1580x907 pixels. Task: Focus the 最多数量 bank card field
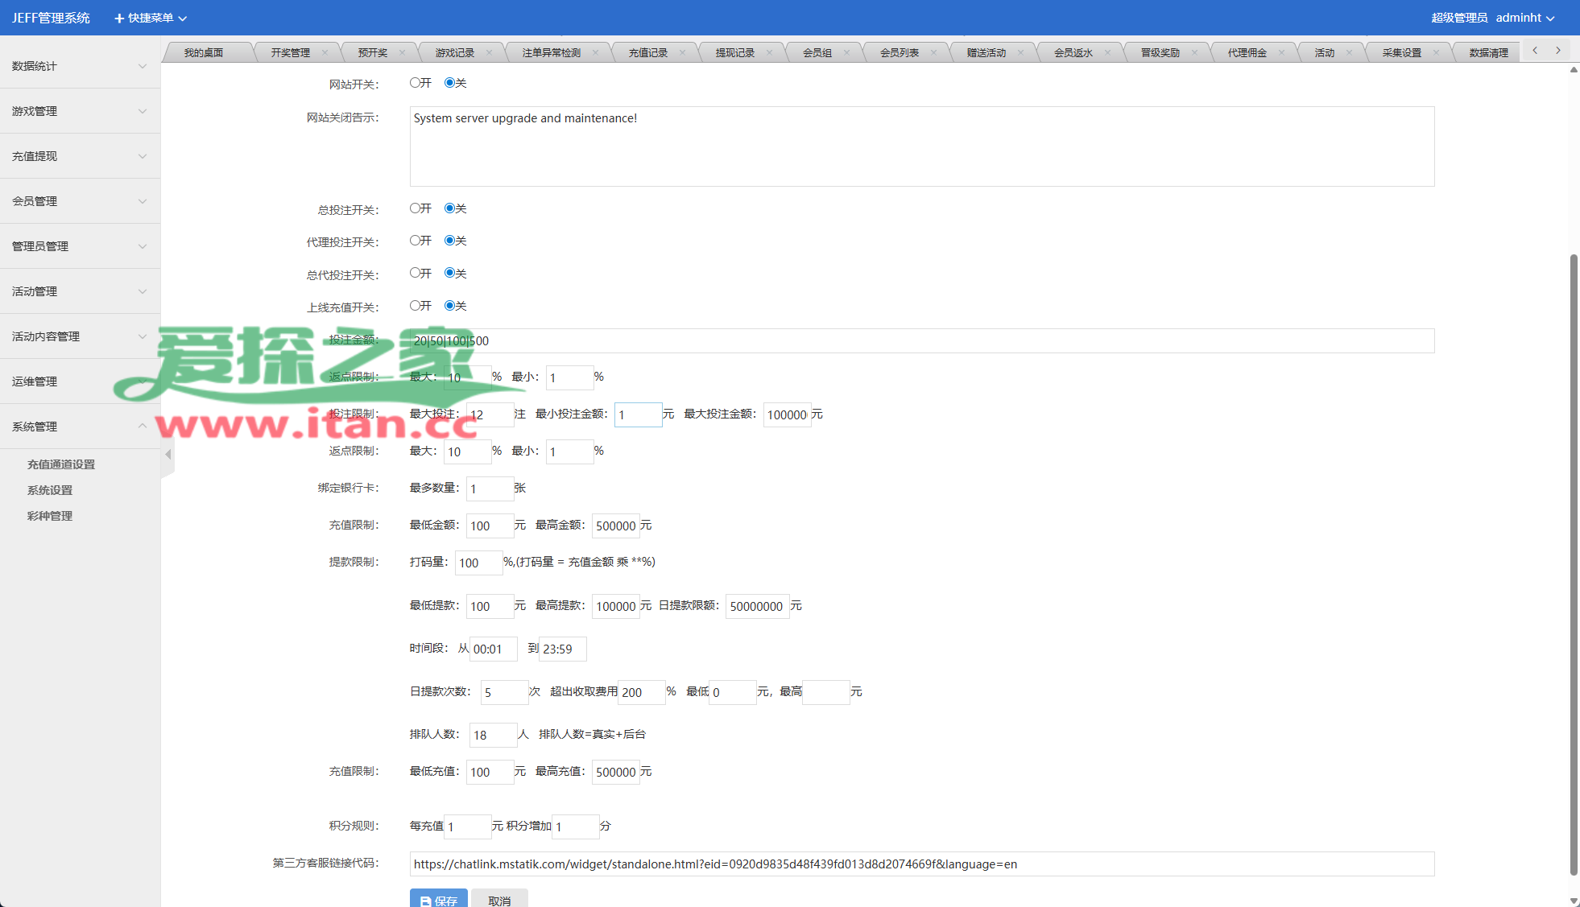tap(490, 489)
